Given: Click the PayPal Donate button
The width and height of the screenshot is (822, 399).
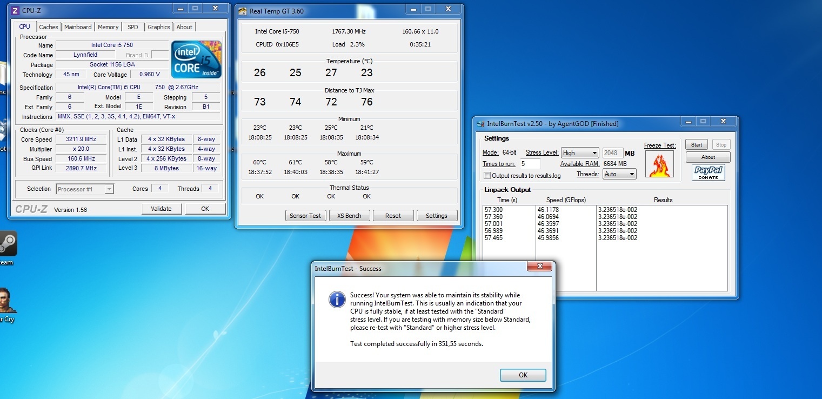Looking at the screenshot, I should point(708,173).
